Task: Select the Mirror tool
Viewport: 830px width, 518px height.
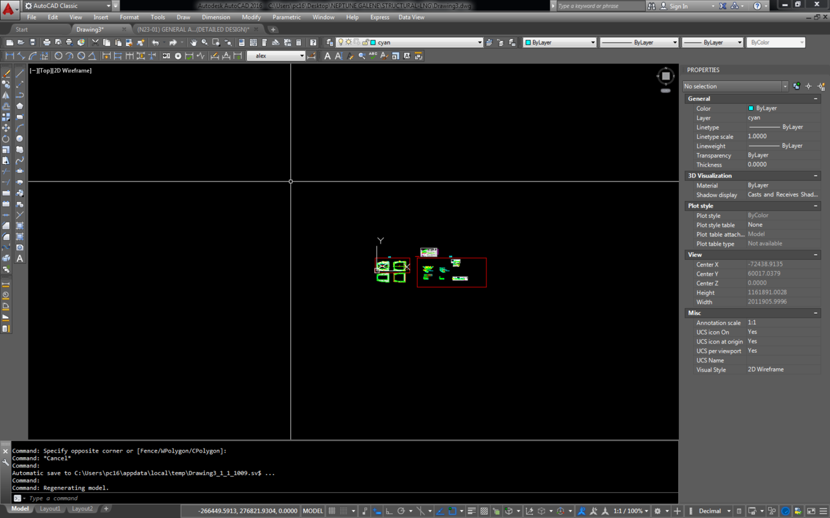Action: coord(6,95)
